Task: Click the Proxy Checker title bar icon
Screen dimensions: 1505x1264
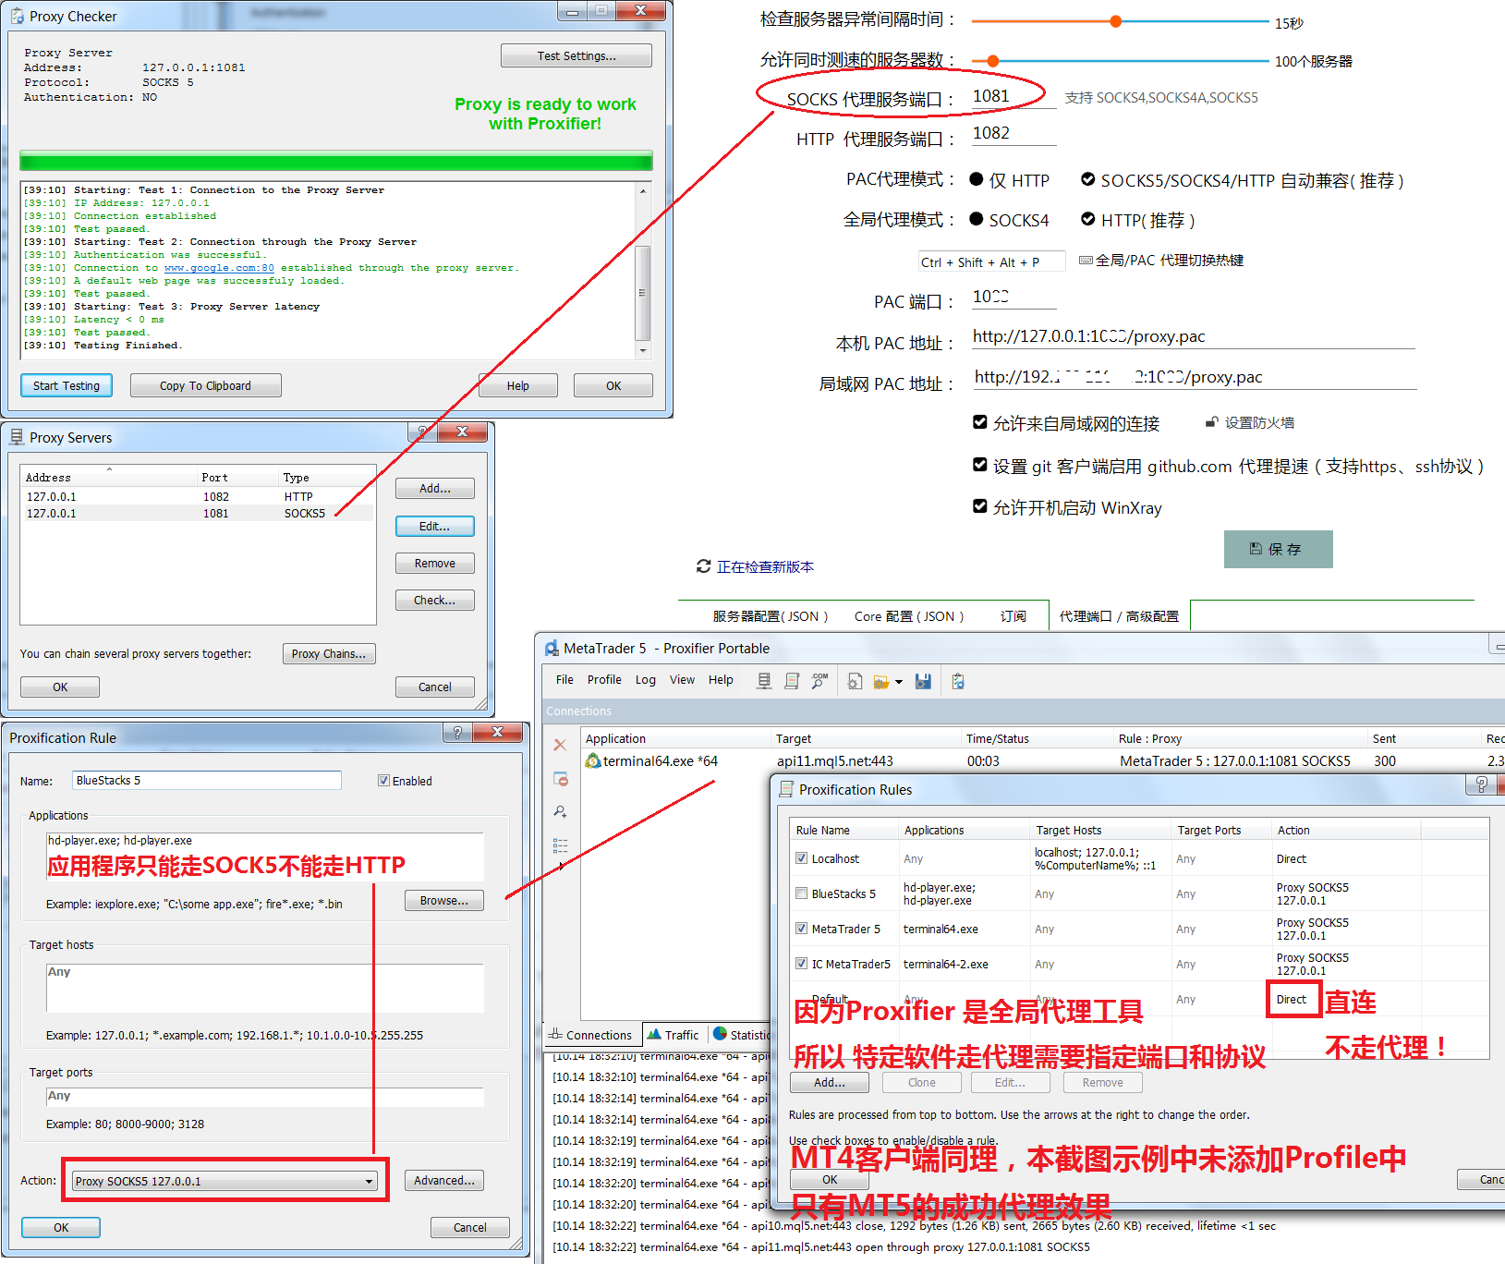Action: coord(18,16)
